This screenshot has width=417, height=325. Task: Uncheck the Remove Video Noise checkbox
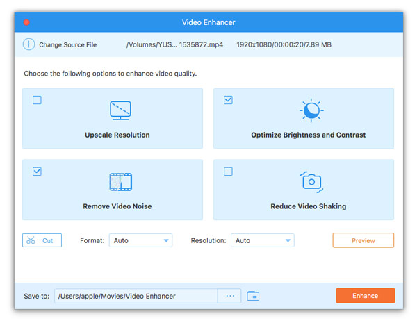click(x=38, y=172)
